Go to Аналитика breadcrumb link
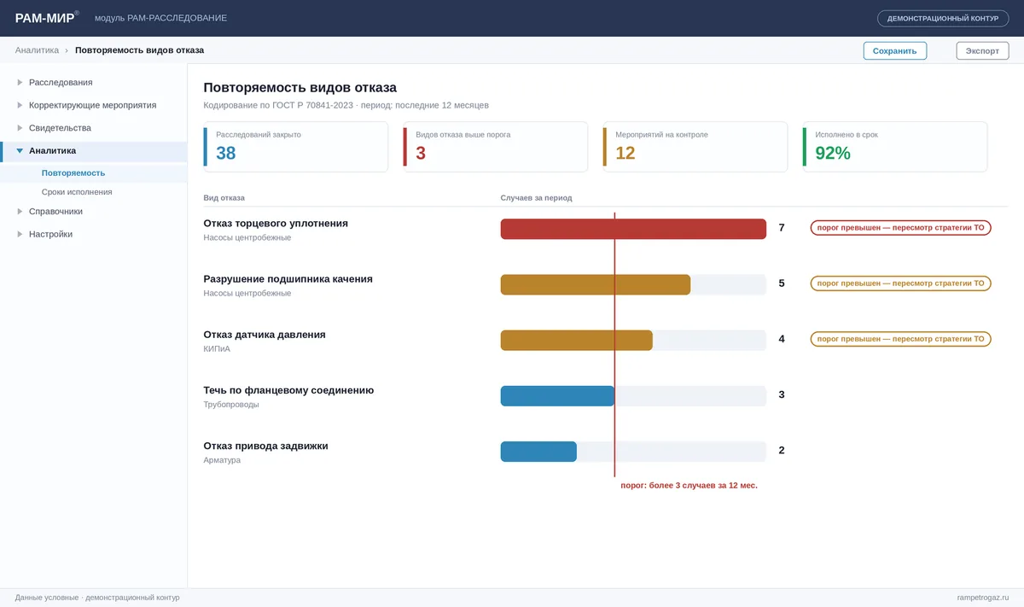This screenshot has width=1024, height=607. coord(37,50)
